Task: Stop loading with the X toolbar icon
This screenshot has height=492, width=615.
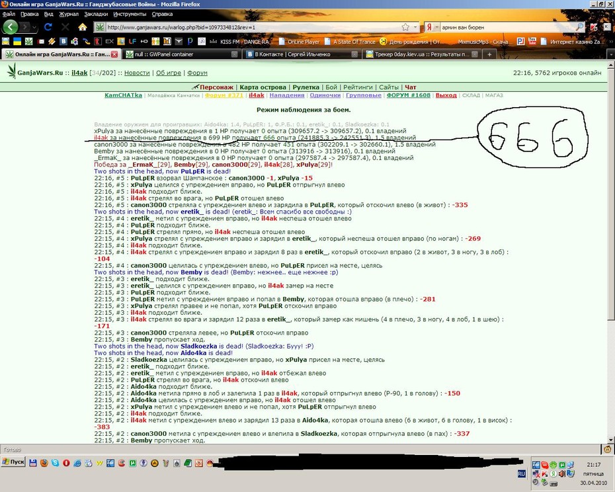Action: (x=65, y=27)
